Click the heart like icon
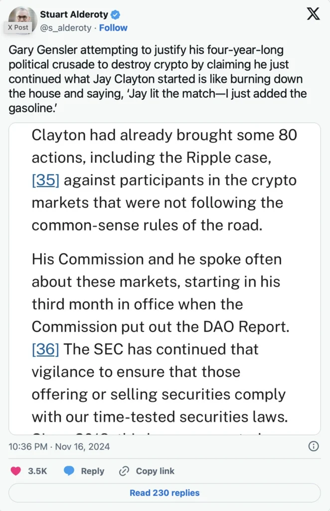This screenshot has height=511, width=330. [15, 471]
